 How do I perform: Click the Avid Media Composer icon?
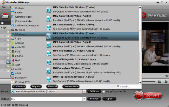click(13, 25)
